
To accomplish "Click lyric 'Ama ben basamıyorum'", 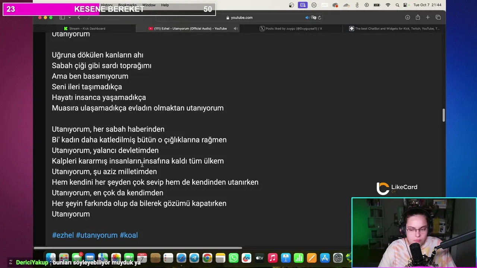I will [90, 76].
